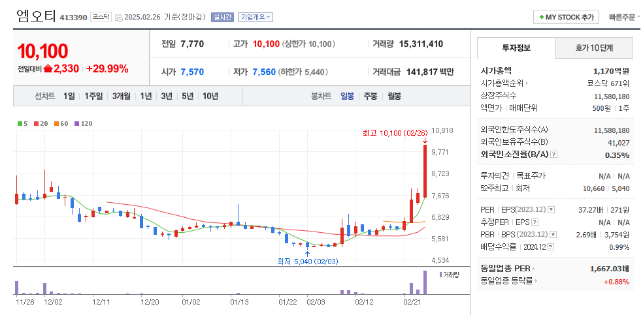The height and width of the screenshot is (315, 643).
Task: Click the calendar icon before the 2025.02.26 date
Action: click(118, 18)
